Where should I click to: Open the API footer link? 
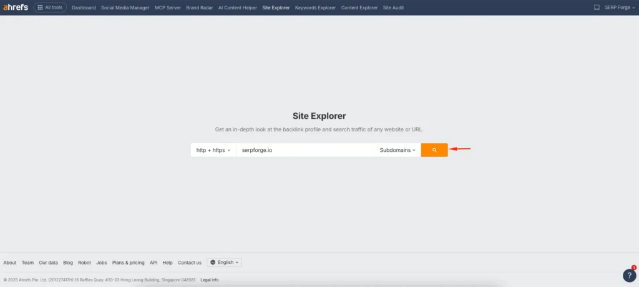tap(154, 263)
